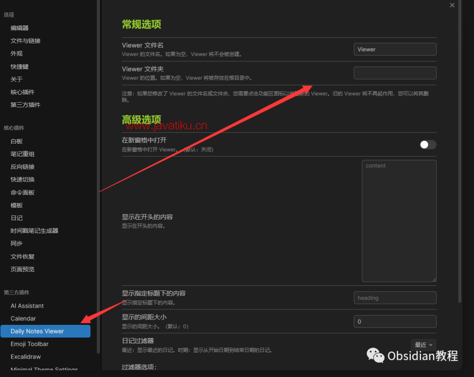Open Excalidraw plugin settings
Viewport: 474px width, 377px height.
(25, 356)
